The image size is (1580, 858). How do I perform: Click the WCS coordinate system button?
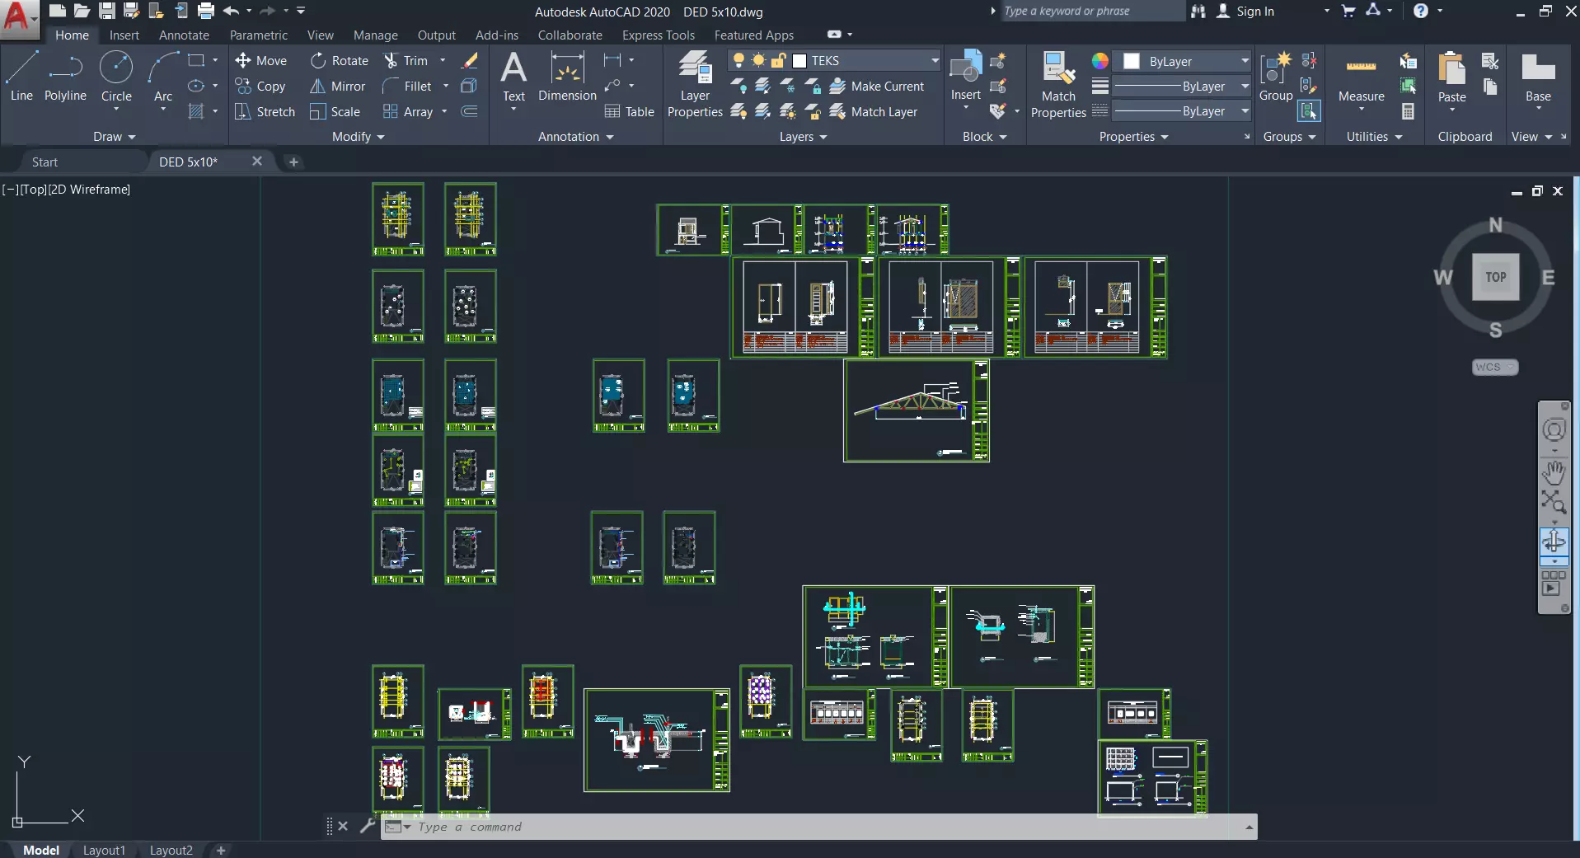[x=1495, y=367]
